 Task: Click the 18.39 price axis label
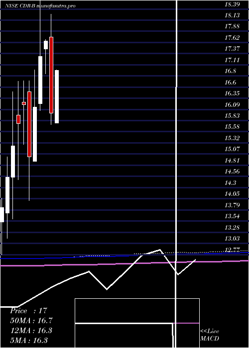(x=232, y=4)
